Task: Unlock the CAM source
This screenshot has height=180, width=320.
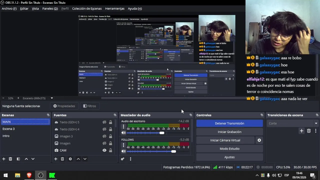Action: click(x=110, y=150)
